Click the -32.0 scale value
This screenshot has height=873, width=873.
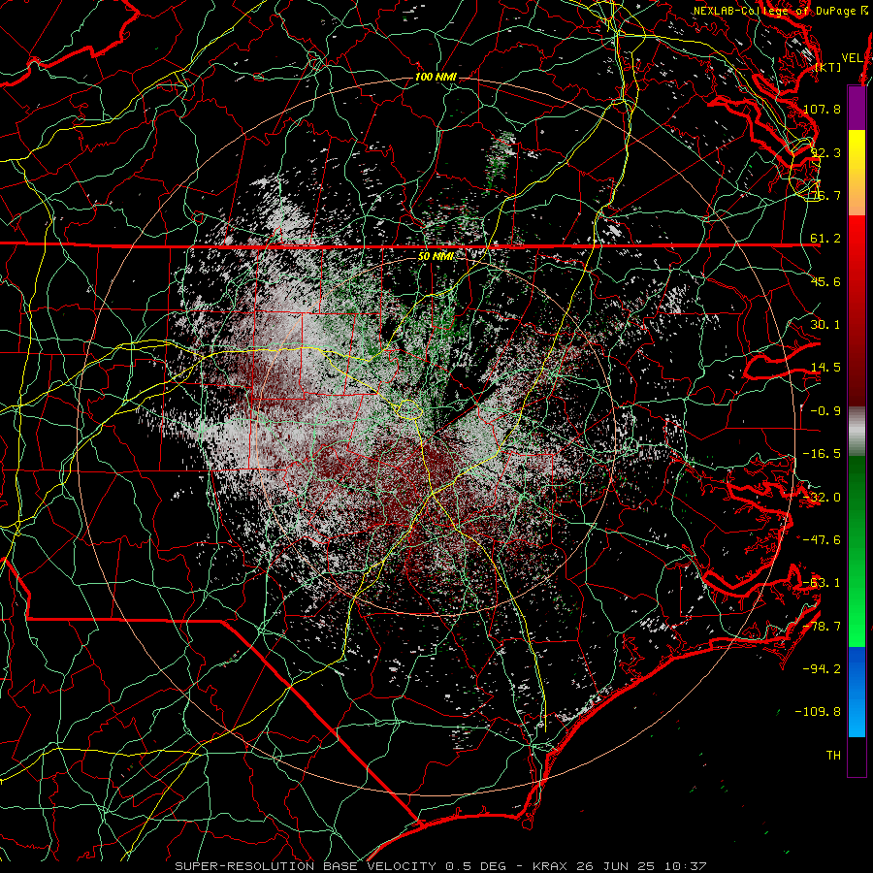[822, 498]
